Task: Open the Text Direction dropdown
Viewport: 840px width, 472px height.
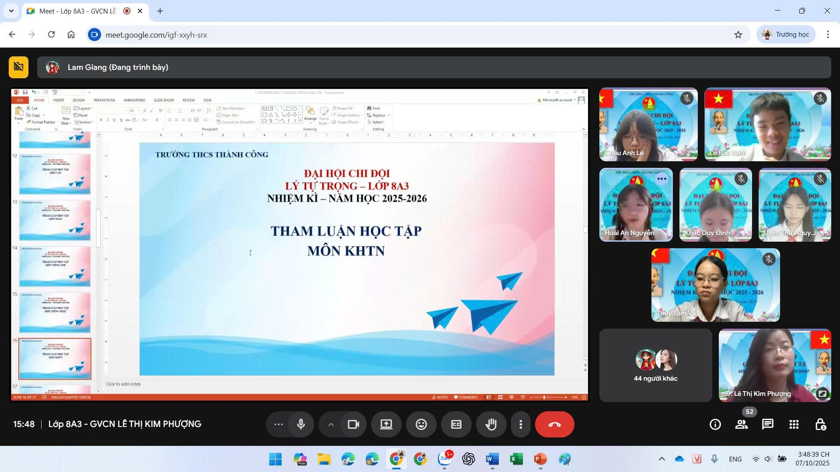Action: [x=232, y=108]
